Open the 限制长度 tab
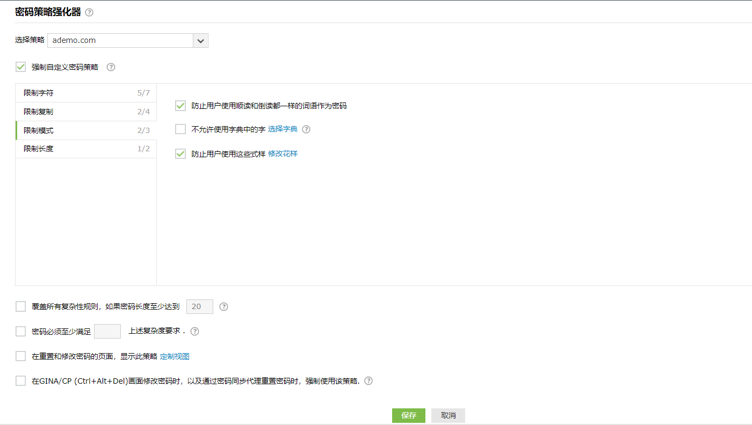This screenshot has height=425, width=752. tap(86, 149)
